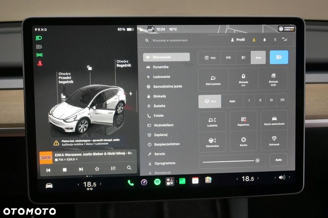This screenshot has height=218, width=328.
Task: Stop ESKA radio playback
Action: coord(65,170)
